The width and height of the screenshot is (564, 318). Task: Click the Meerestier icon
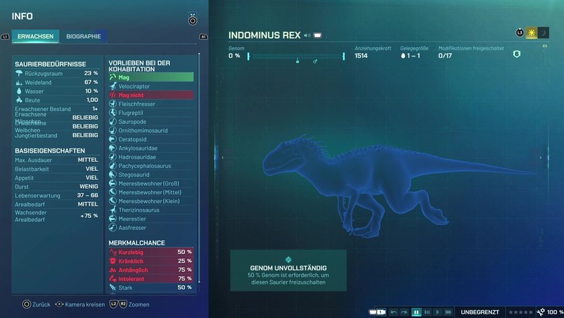113,218
